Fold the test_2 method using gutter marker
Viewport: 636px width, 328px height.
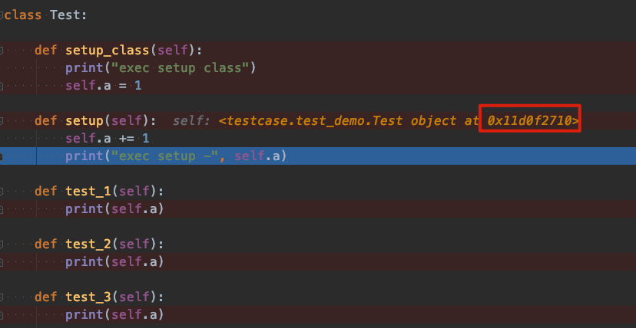click(2, 244)
